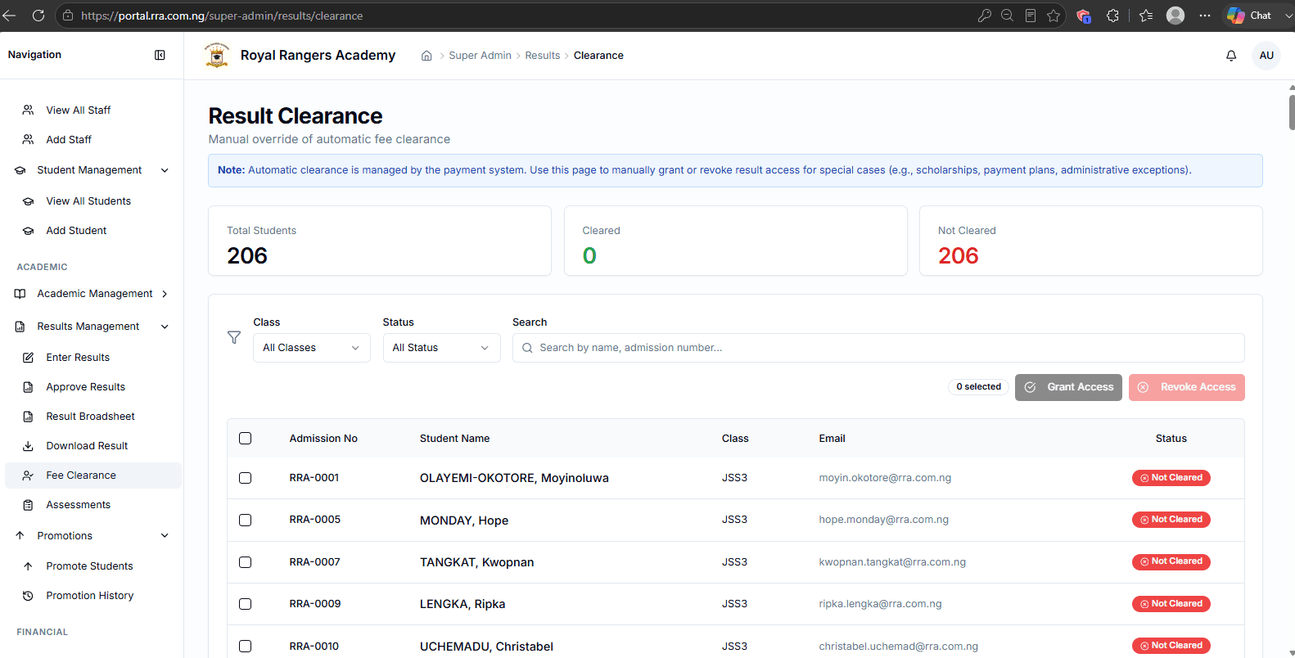Open the AU user avatar menu
Screen dimensions: 1295x658
[x=1266, y=56]
